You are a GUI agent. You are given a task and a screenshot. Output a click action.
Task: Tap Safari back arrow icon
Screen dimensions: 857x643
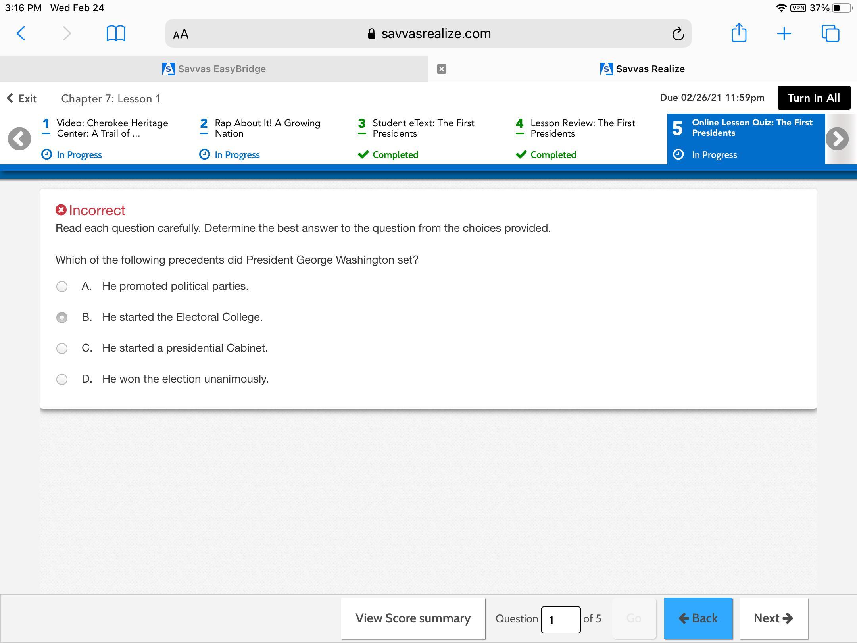point(21,33)
